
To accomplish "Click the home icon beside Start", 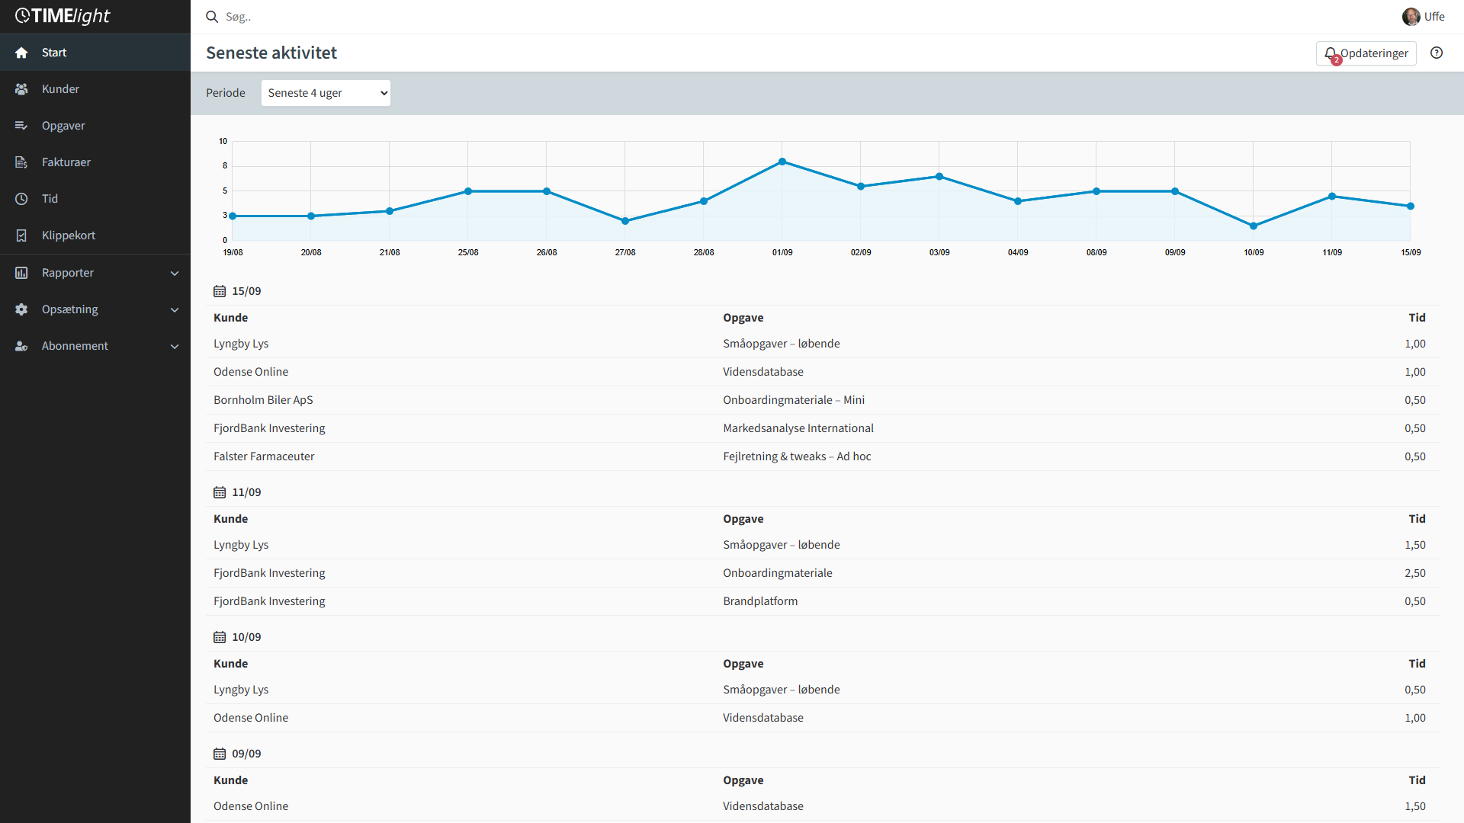I will (x=21, y=53).
